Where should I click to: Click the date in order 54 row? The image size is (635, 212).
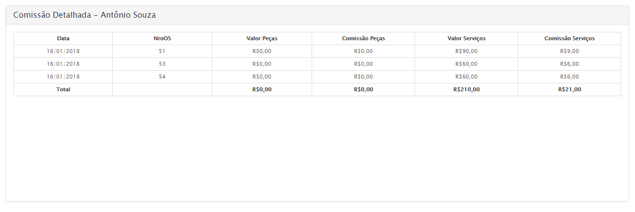tap(63, 77)
